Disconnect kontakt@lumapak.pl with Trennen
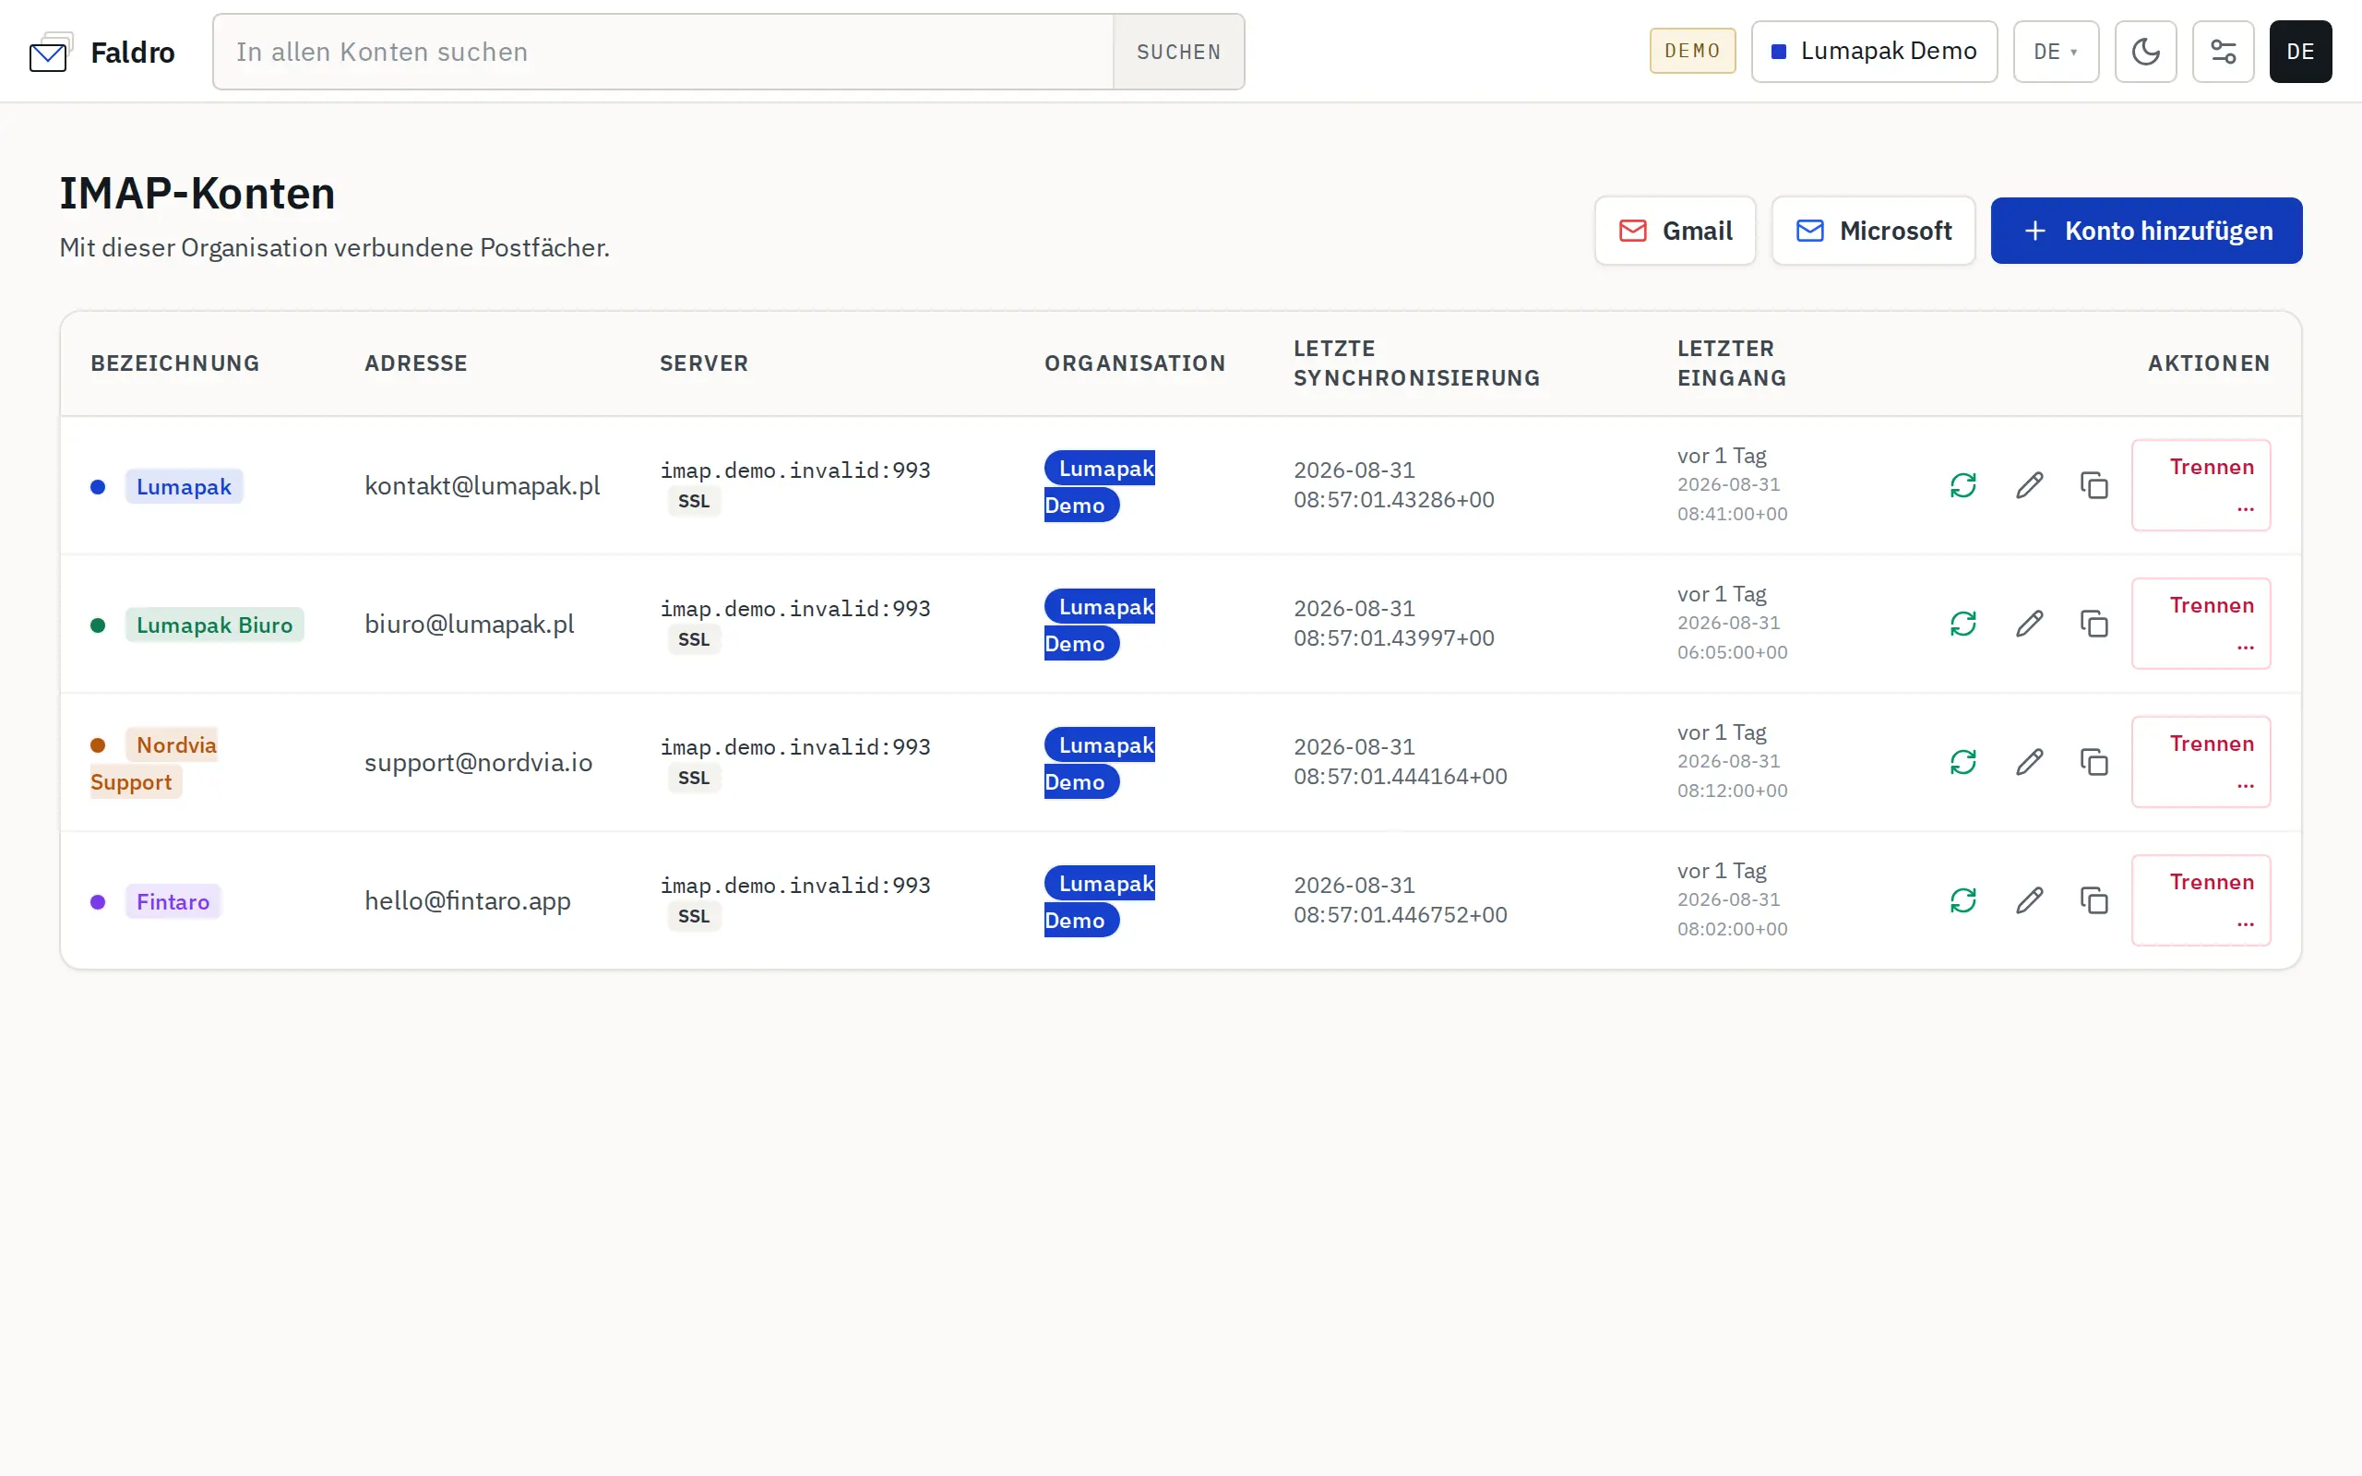The width and height of the screenshot is (2362, 1476). point(2201,485)
